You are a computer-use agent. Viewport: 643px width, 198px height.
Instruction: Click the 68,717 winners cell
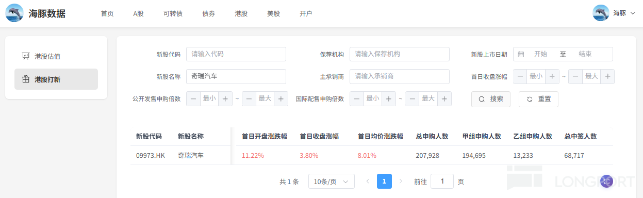coord(574,155)
